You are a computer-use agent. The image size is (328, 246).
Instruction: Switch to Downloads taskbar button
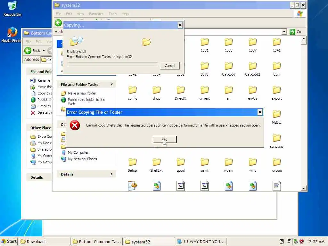coord(45,242)
